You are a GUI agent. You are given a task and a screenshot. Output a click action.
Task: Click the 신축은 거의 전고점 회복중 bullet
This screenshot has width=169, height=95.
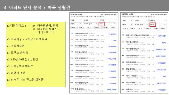tap(25, 80)
